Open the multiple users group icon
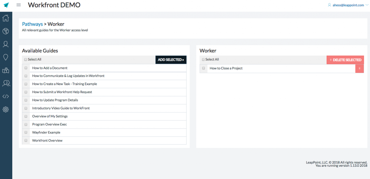This screenshot has width=370, height=179. point(6,83)
